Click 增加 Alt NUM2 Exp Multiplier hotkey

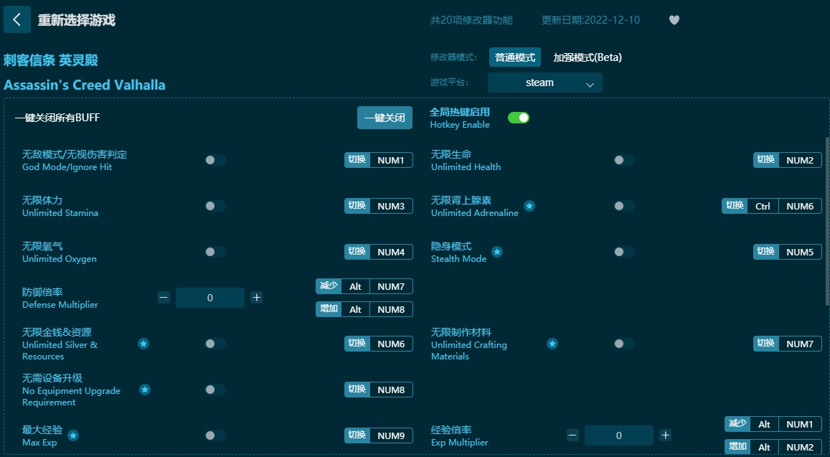(x=773, y=447)
